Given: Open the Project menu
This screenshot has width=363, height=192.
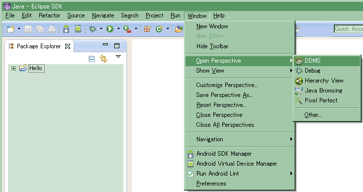Looking at the screenshot, I should coord(155,15).
